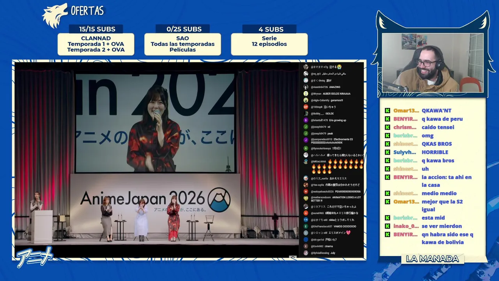Click the Kick badge beside 'se ver mierdon'
This screenshot has width=499, height=281.
tap(387, 226)
